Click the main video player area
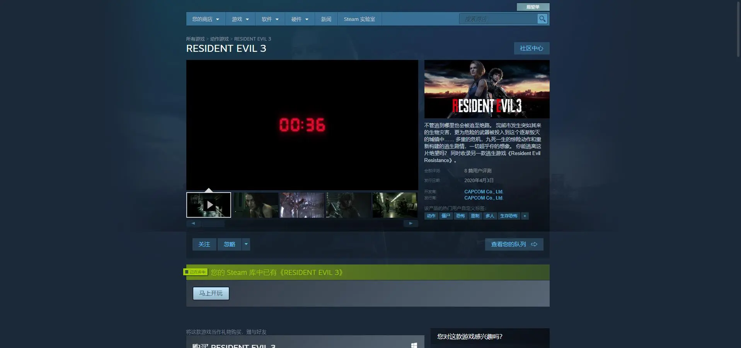Screen dimensions: 741x348 302,125
